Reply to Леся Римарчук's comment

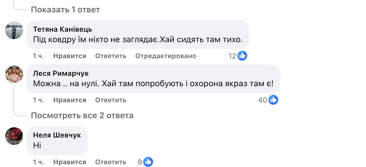[x=111, y=100]
